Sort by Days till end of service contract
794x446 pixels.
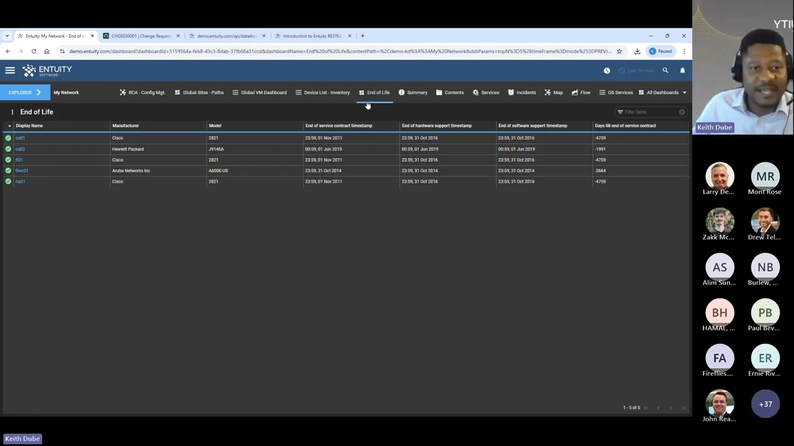click(625, 126)
